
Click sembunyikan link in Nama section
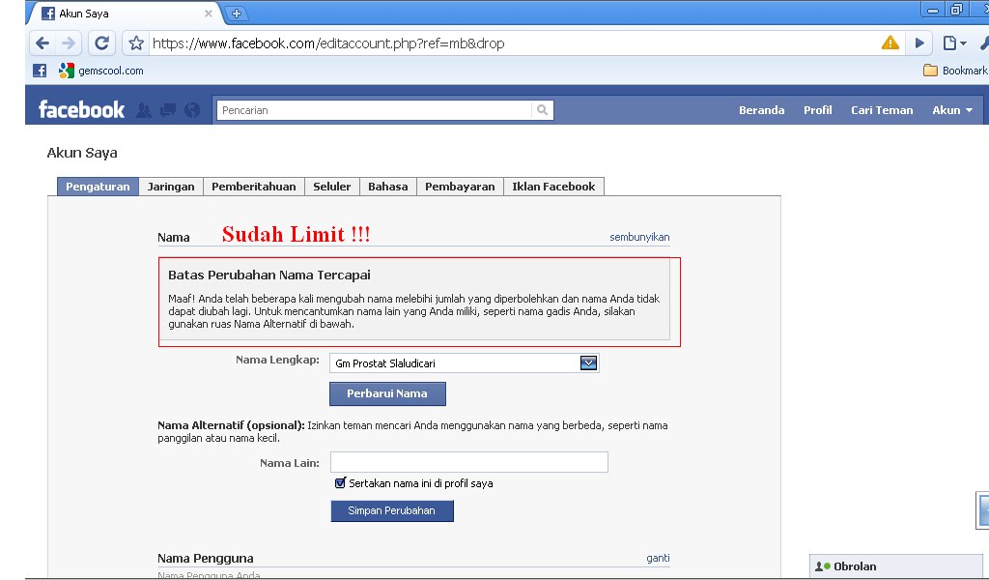pos(639,237)
